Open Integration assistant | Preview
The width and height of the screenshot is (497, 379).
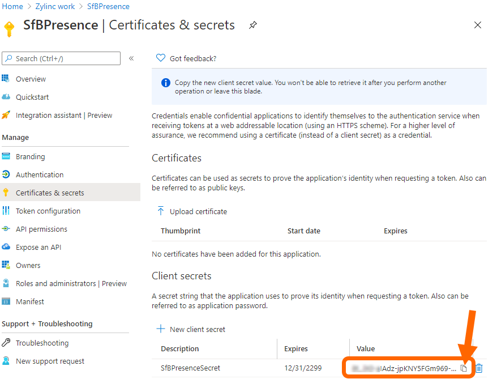tap(64, 115)
